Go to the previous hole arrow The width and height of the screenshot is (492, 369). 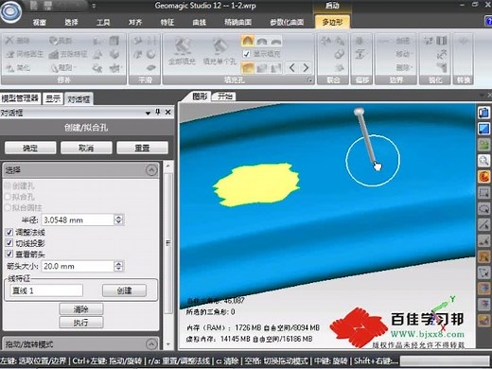coord(292,67)
